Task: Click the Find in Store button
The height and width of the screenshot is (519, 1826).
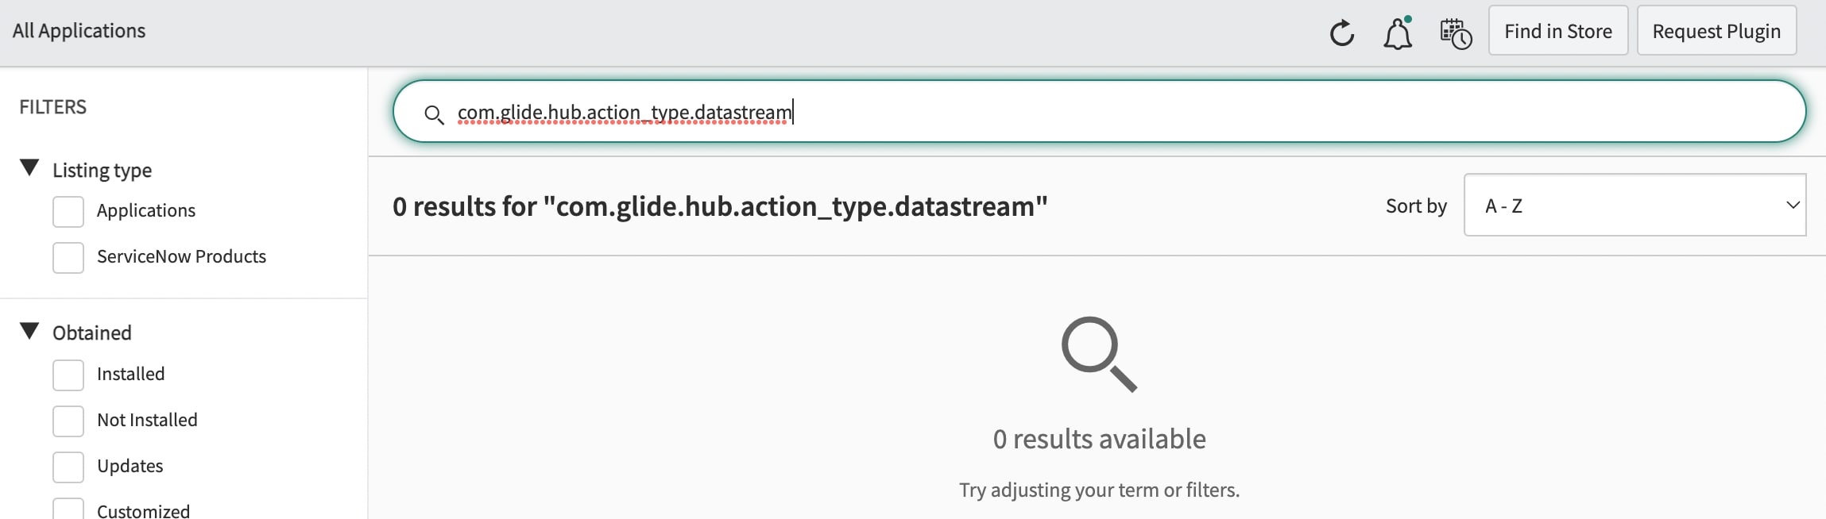Action: (1557, 31)
